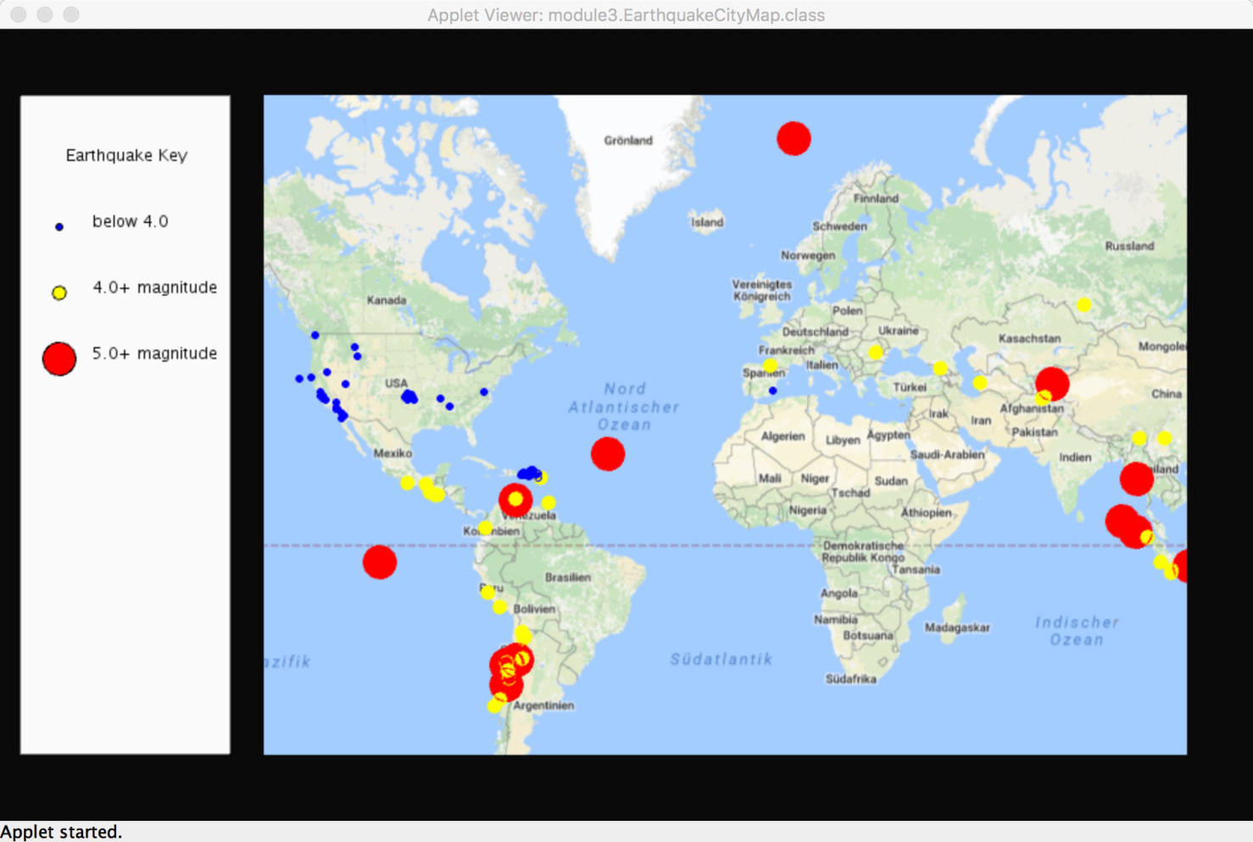Click the Earthquake Key title
Image resolution: width=1253 pixels, height=842 pixels.
coord(126,155)
